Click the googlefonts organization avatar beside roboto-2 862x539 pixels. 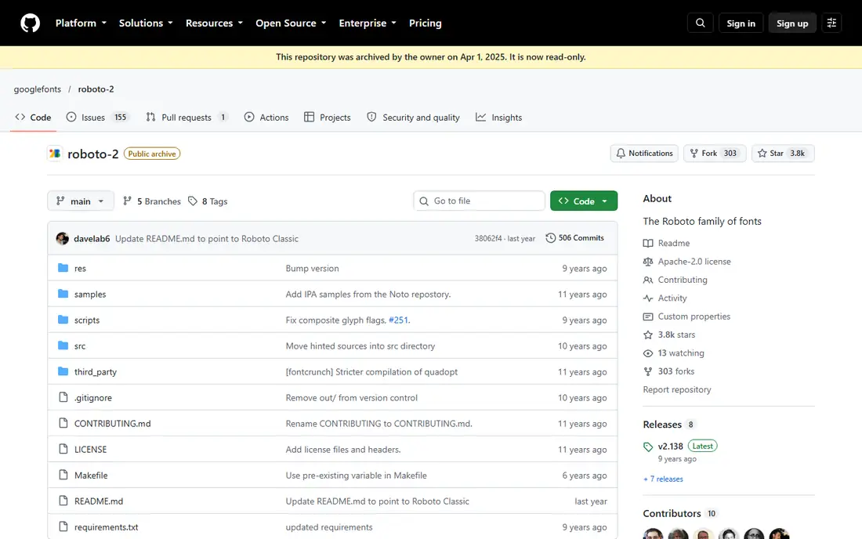click(x=54, y=154)
